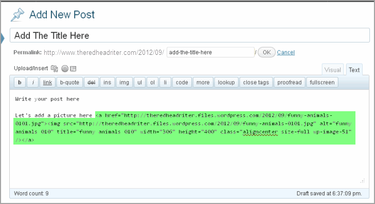This screenshot has height=204, width=375.
Task: Click the permalink slug input field
Action: pos(210,52)
